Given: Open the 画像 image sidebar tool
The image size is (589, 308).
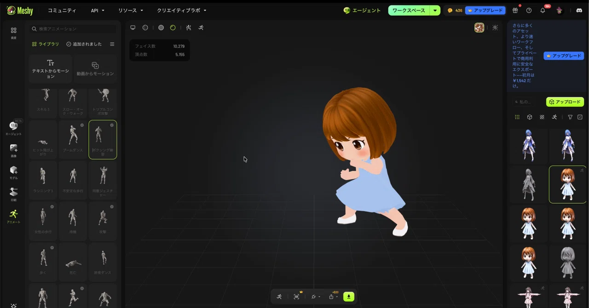Looking at the screenshot, I should pyautogui.click(x=13, y=150).
